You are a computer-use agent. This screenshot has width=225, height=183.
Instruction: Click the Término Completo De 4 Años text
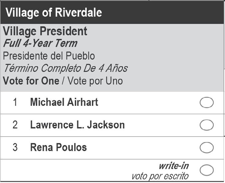[x=65, y=68]
